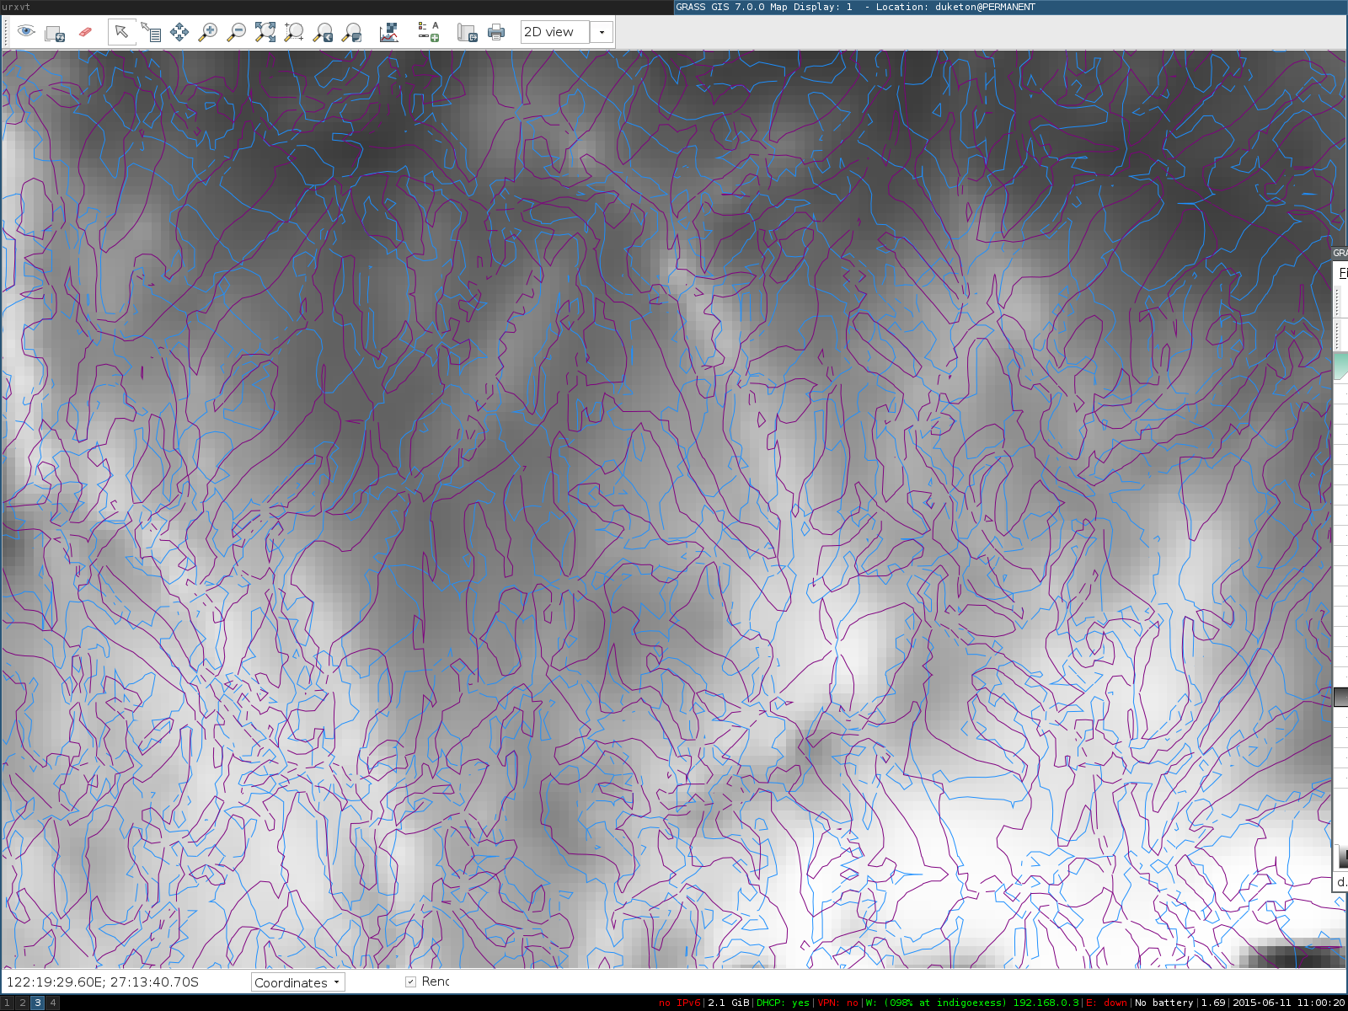Activate the Query raster/vector map tool
This screenshot has width=1348, height=1011.
pos(151,32)
